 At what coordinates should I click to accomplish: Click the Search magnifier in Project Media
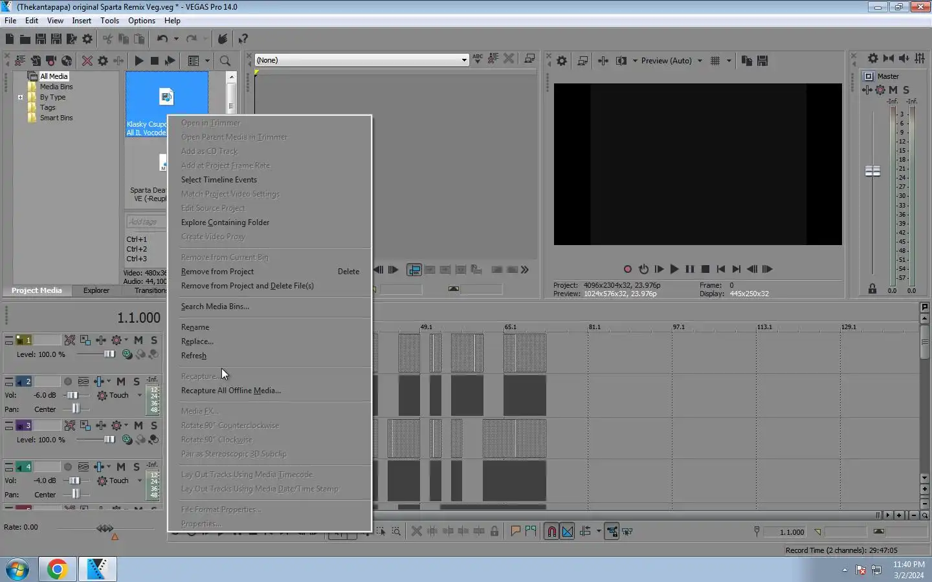point(225,61)
